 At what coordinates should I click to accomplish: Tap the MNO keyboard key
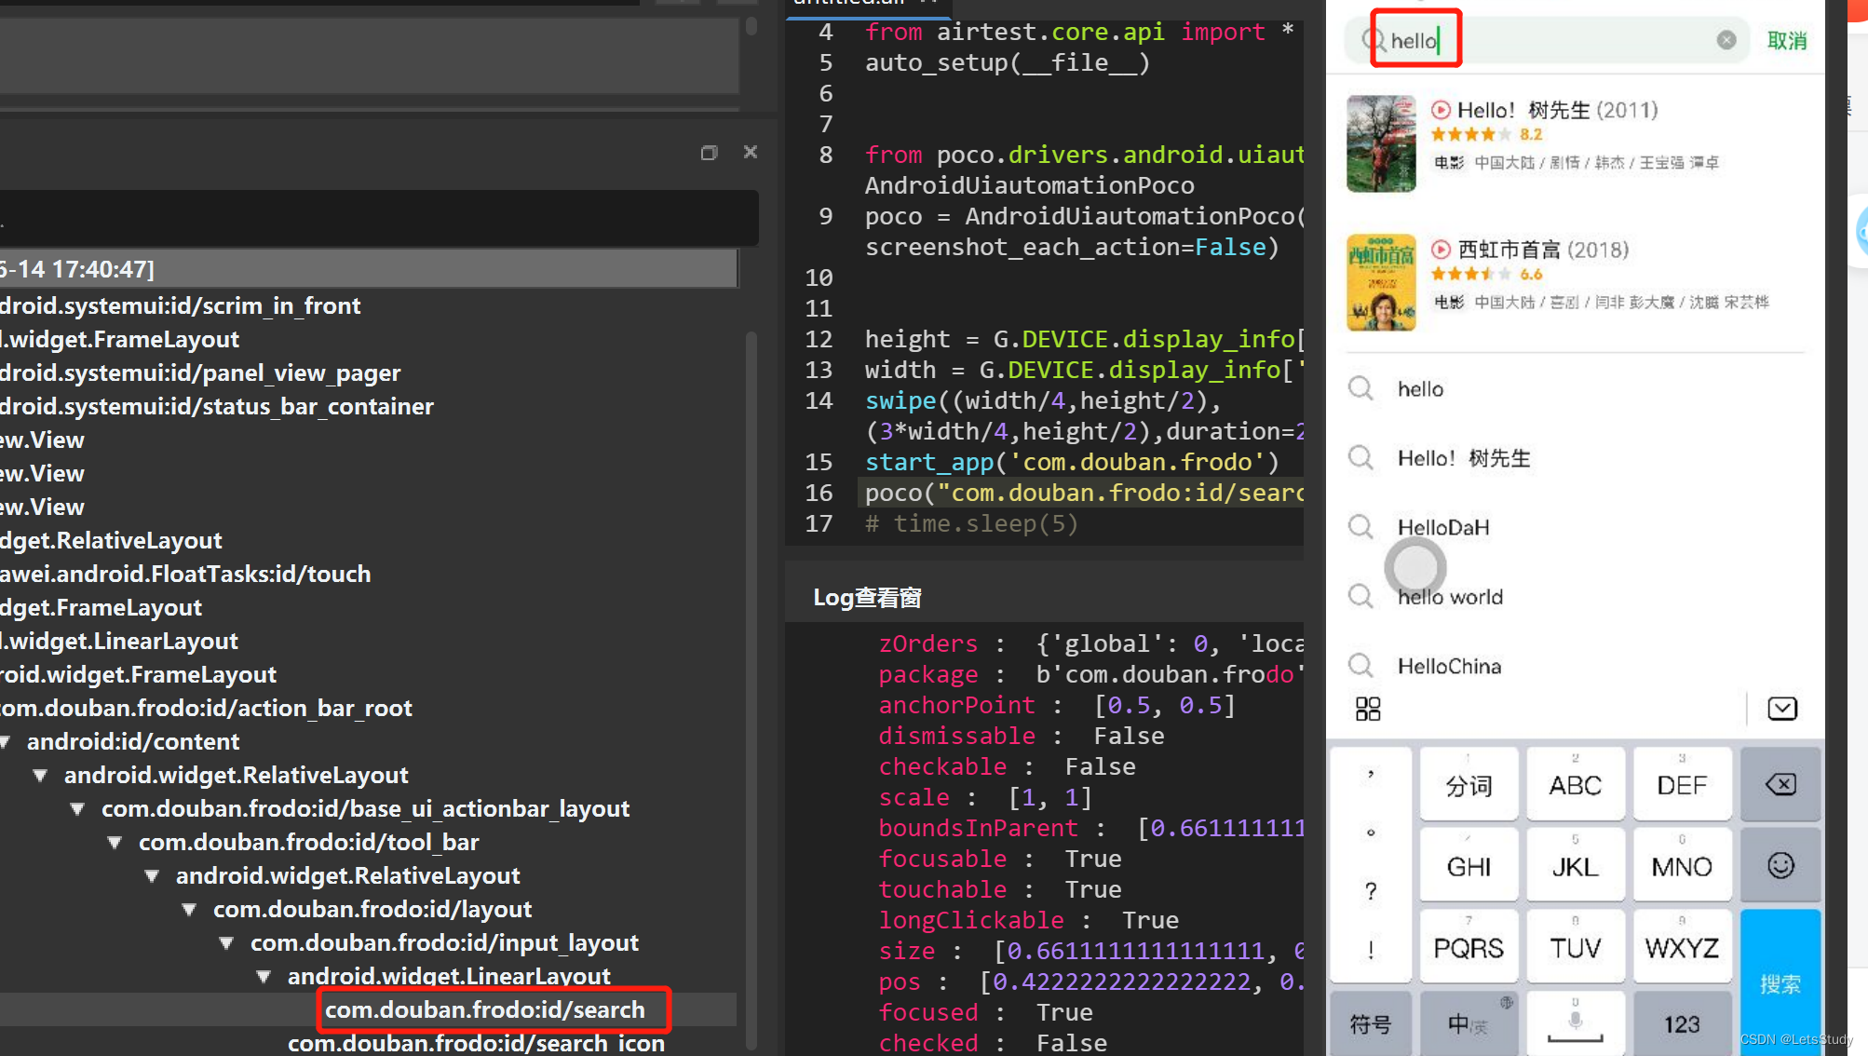pos(1682,866)
